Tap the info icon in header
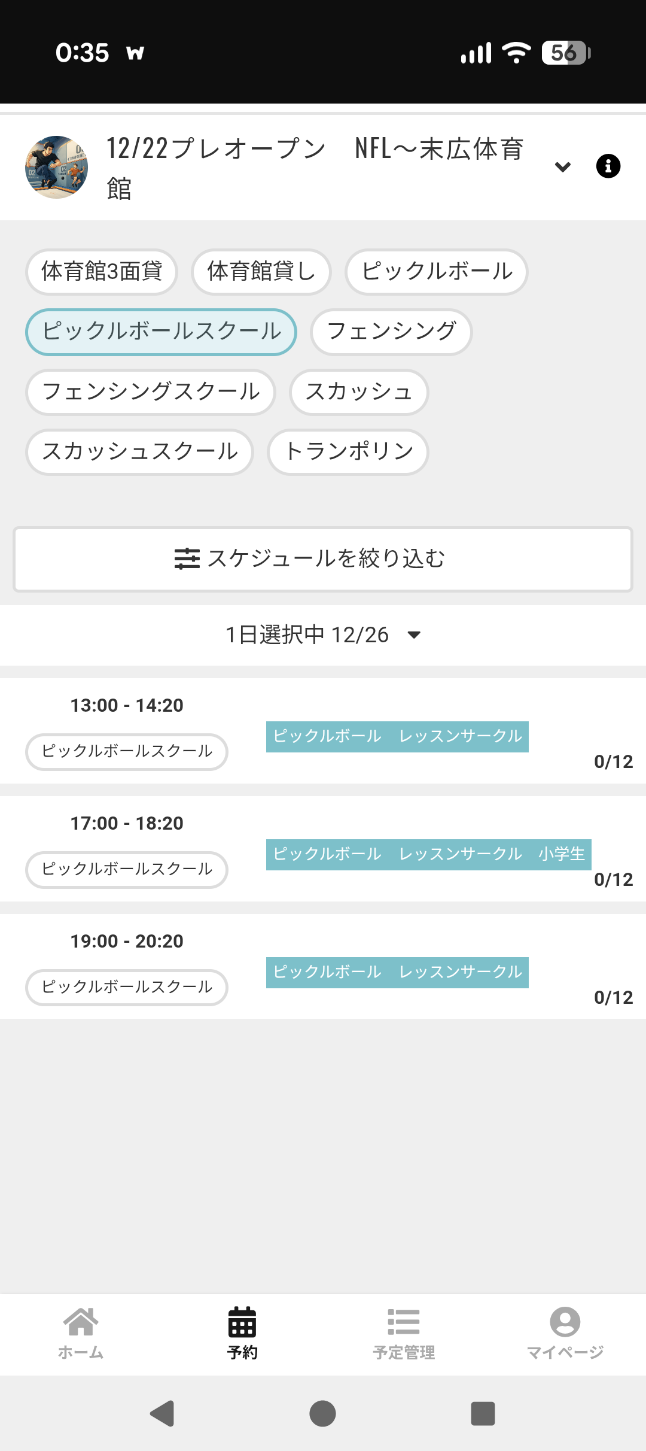The height and width of the screenshot is (1451, 646). click(608, 166)
